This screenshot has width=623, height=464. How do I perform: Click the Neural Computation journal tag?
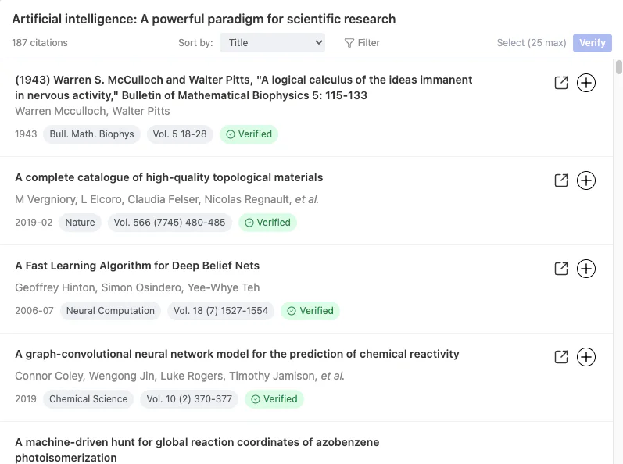tap(110, 311)
